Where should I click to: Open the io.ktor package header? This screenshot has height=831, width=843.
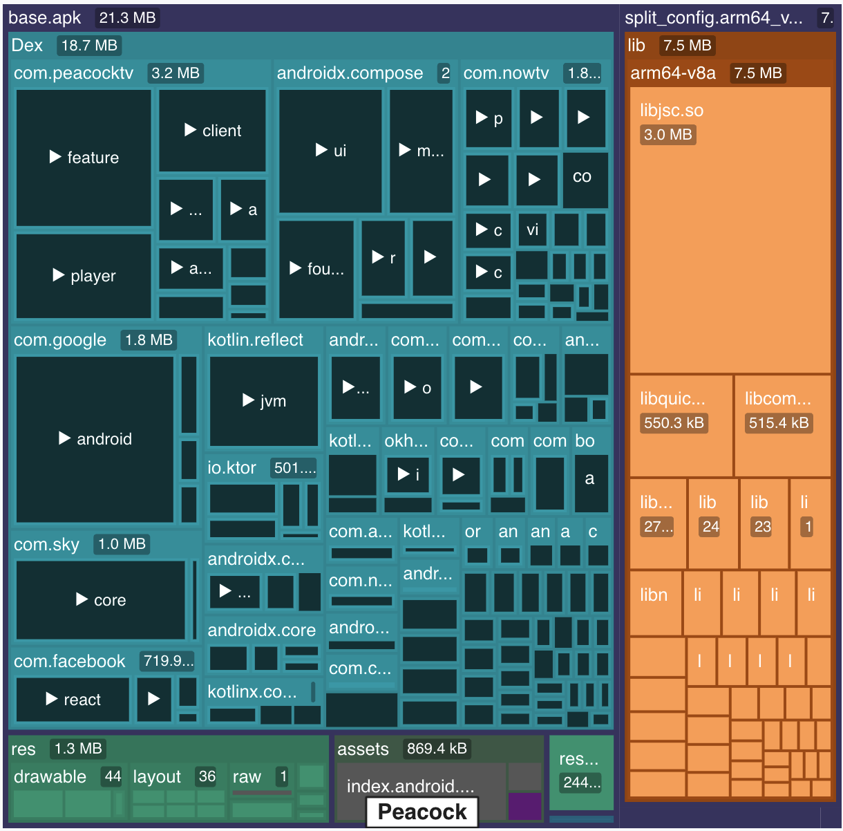232,468
